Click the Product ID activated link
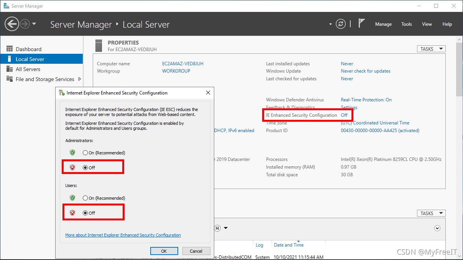This screenshot has width=463, height=260. coord(380,131)
